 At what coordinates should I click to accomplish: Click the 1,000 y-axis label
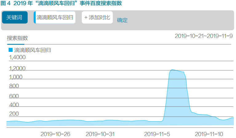[16, 77]
